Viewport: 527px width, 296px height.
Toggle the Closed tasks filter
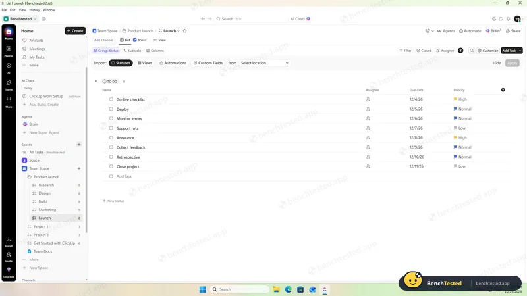(424, 51)
